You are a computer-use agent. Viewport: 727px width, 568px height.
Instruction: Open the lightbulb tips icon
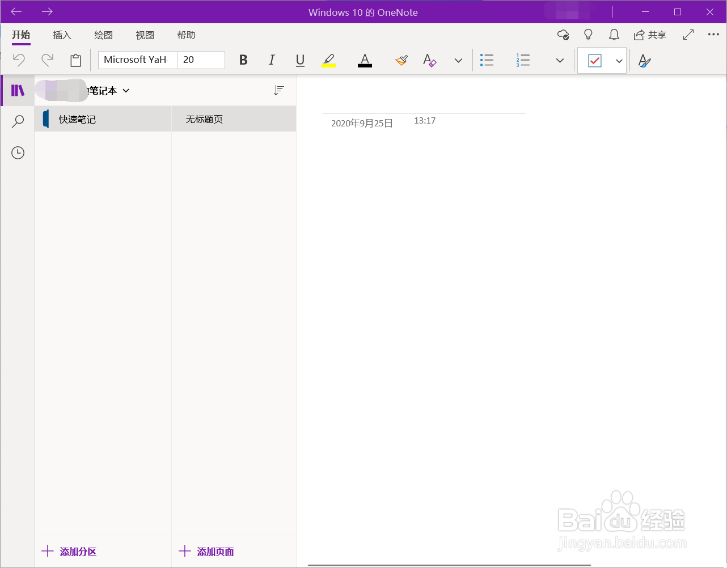(589, 35)
